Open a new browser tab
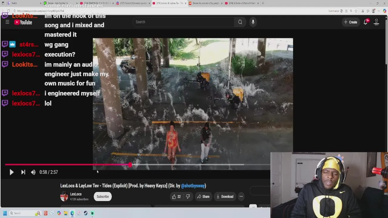The image size is (388, 218). tap(263, 3)
